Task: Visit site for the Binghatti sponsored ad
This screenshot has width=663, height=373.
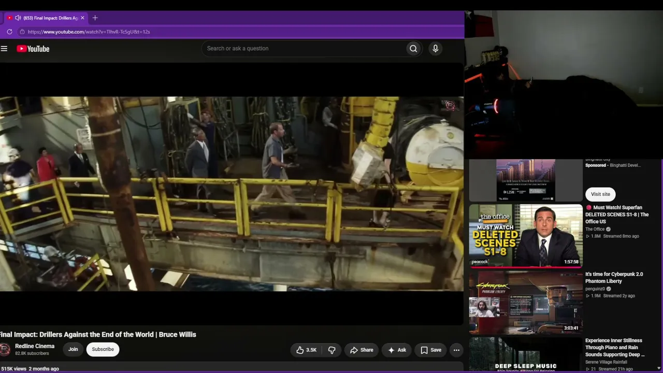Action: coord(600,194)
